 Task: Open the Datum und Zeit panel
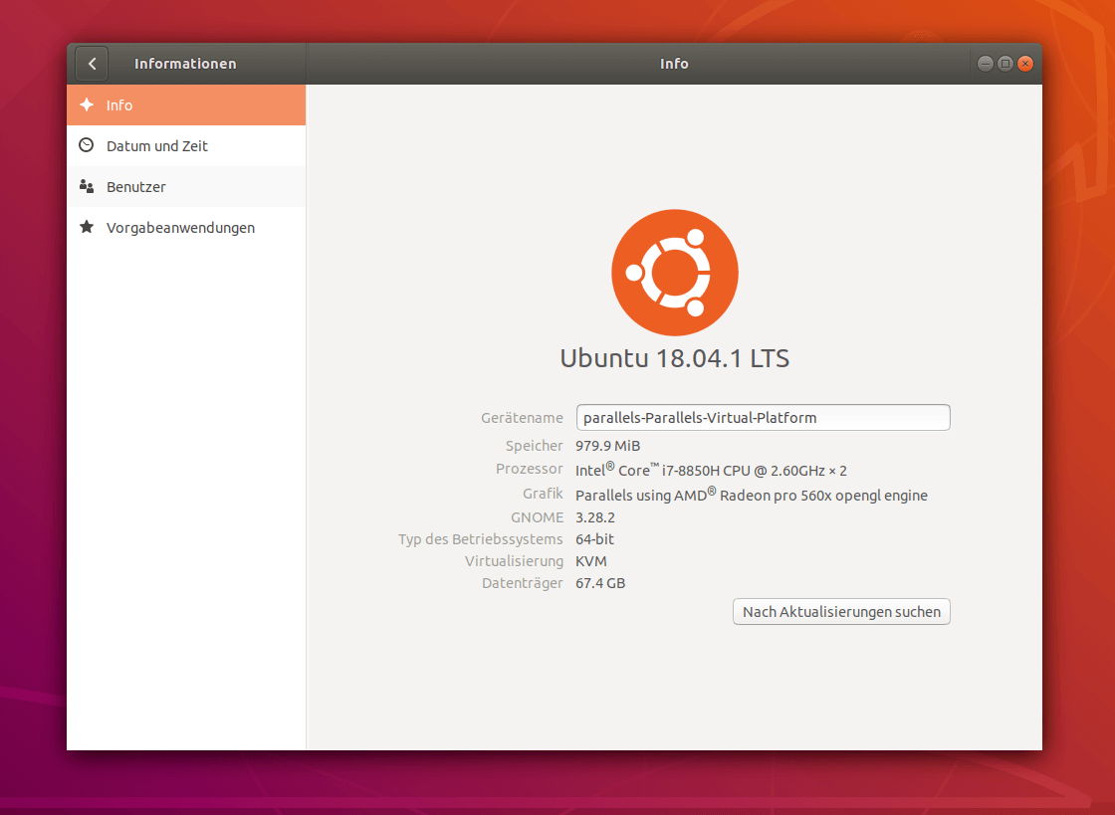coord(186,145)
